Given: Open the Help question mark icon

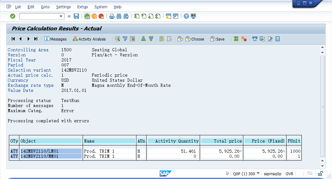Looking at the screenshot, I should tap(186, 16).
